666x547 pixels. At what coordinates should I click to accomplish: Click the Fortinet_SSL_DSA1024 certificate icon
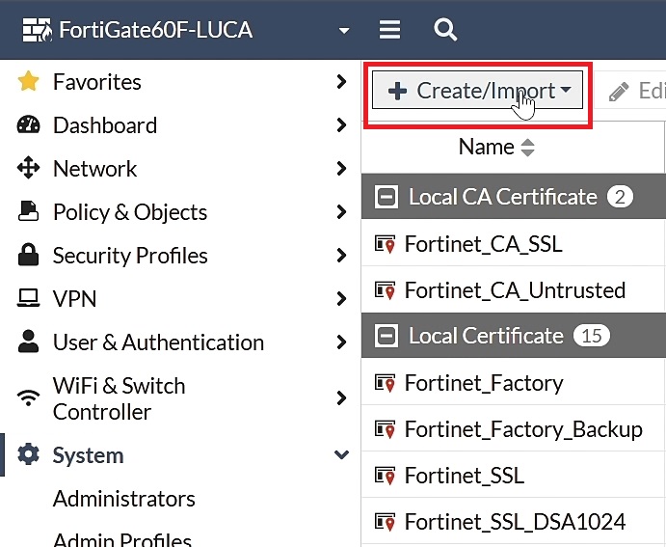[x=386, y=522]
